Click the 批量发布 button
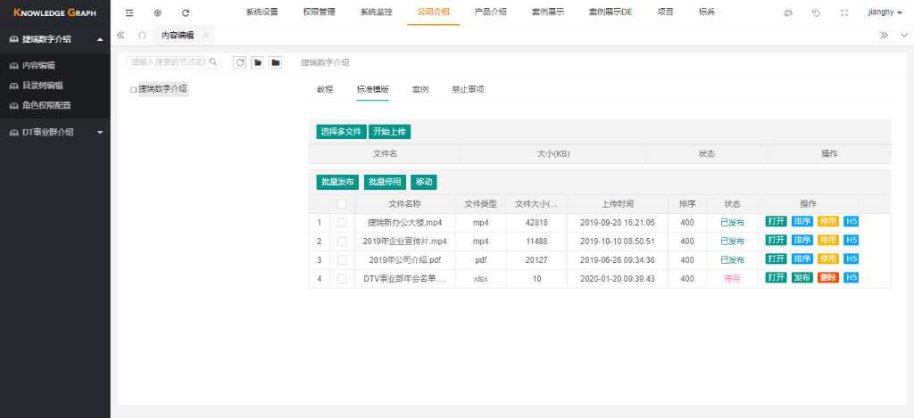Screen dimensions: 914x418 (x=337, y=182)
